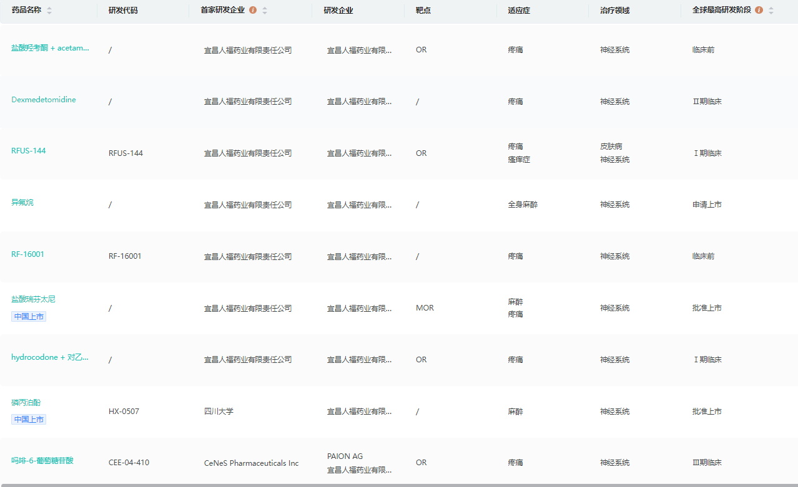Click the 研发企业 column header

[x=338, y=11]
